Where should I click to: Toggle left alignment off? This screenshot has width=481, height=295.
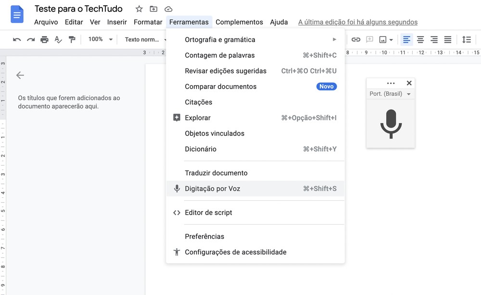point(406,39)
